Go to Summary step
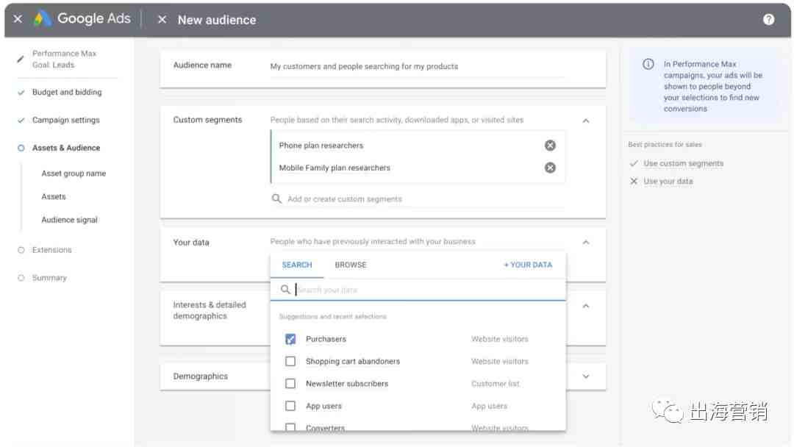Image resolution: width=794 pixels, height=447 pixels. coord(49,278)
